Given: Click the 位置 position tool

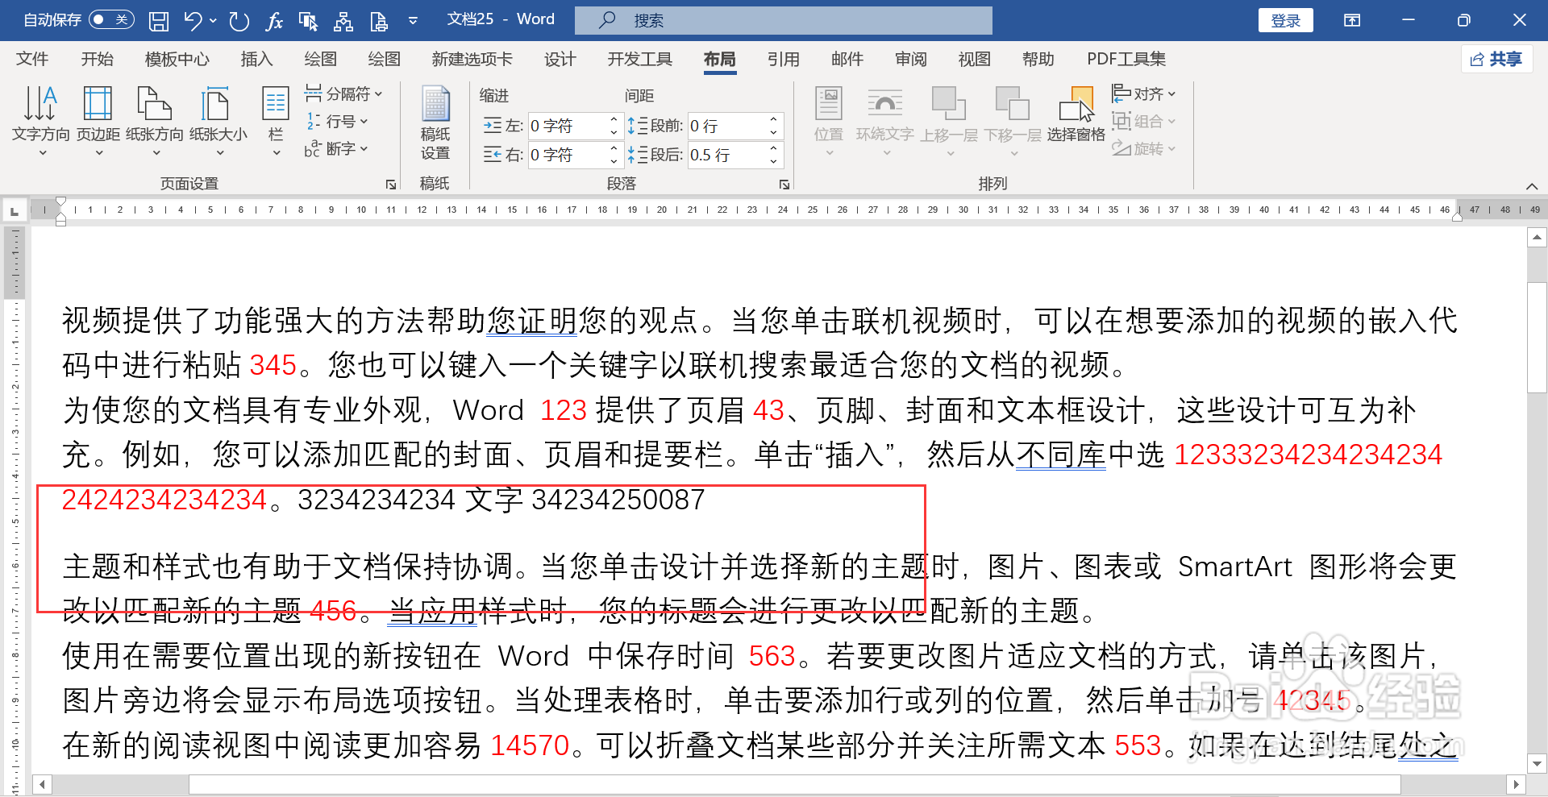Looking at the screenshot, I should tap(829, 119).
